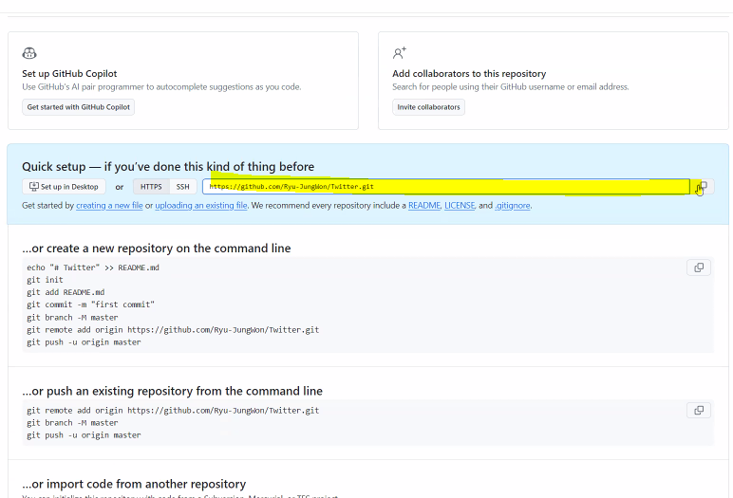Copy the push existing repository commands
733x498 pixels.
coord(699,410)
